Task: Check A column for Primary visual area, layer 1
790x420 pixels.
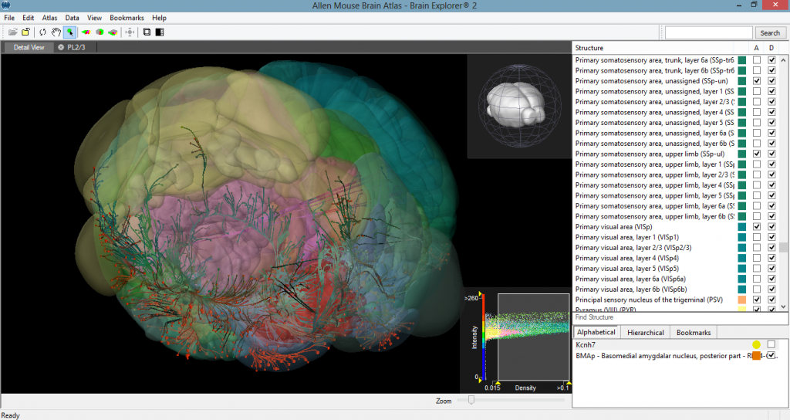Action: (757, 237)
